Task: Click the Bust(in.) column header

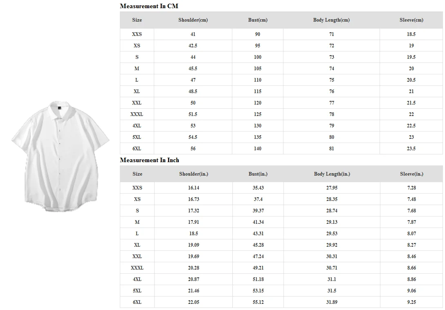Action: pyautogui.click(x=258, y=174)
